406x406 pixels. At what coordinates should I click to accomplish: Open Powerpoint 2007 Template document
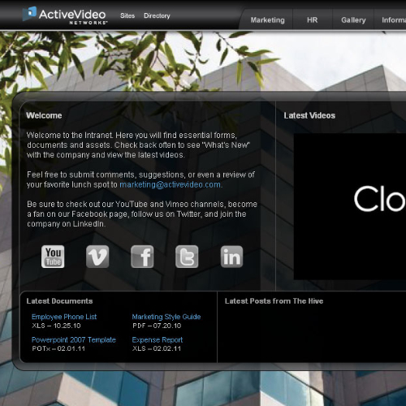tap(74, 339)
